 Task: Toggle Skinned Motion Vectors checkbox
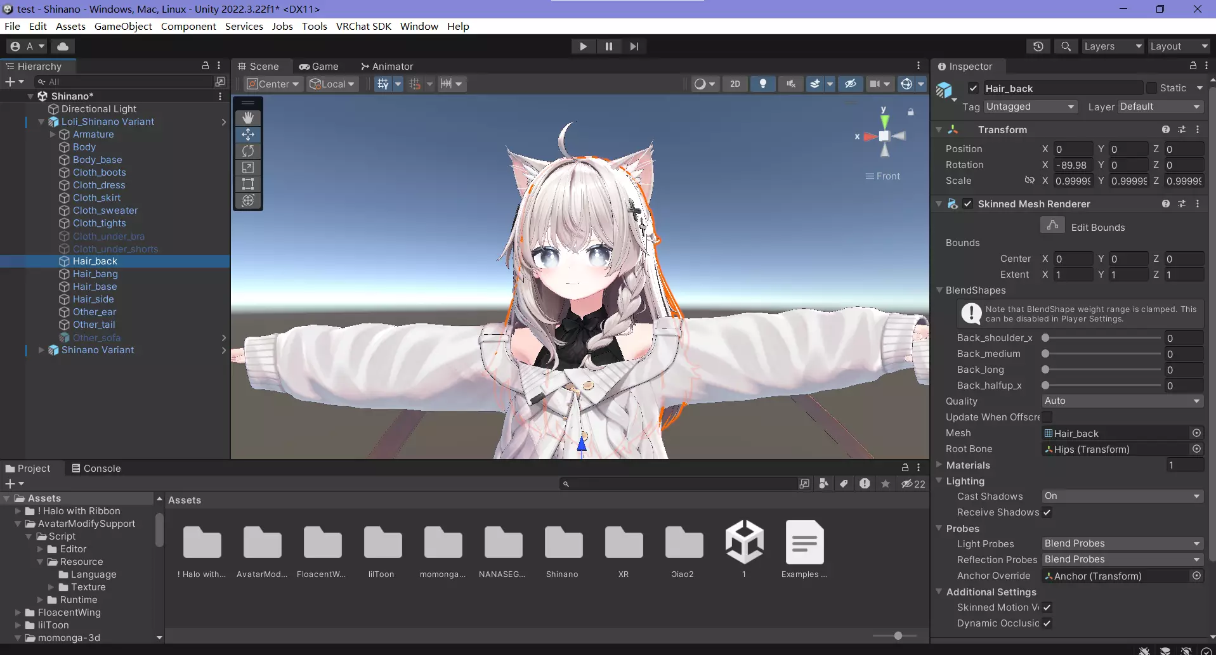(x=1047, y=607)
